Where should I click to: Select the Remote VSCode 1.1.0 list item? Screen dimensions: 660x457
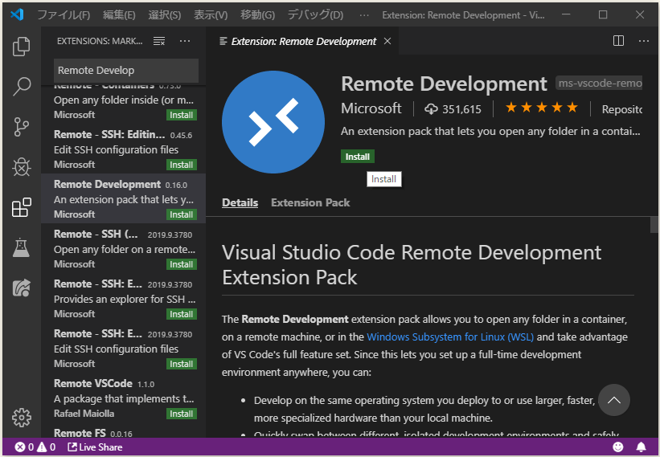(123, 398)
